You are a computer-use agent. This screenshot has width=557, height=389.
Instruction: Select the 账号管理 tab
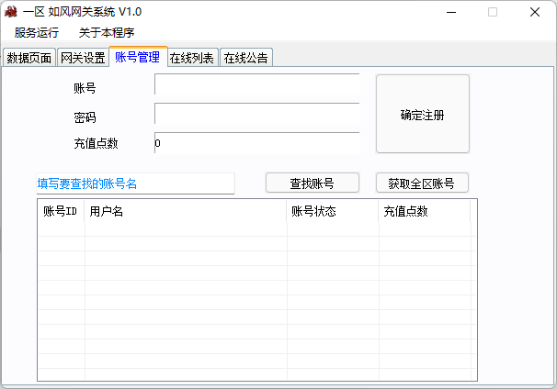pos(137,57)
